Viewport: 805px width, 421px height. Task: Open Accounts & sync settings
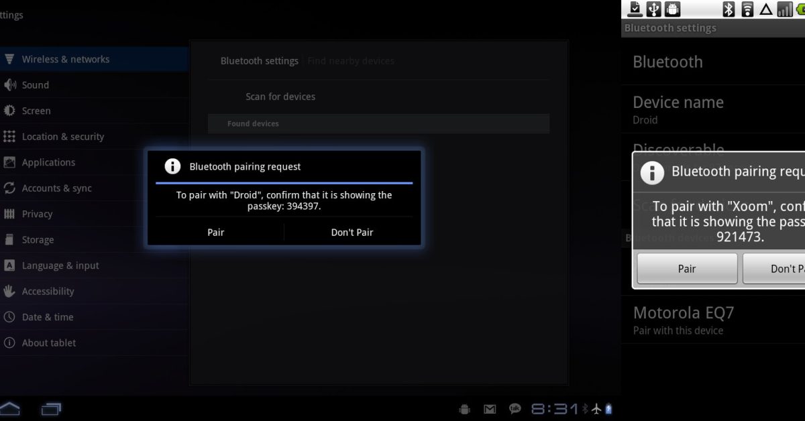(56, 188)
